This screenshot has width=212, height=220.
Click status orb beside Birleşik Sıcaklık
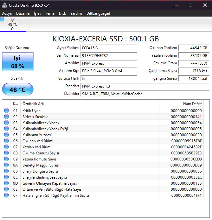[x=6, y=117]
